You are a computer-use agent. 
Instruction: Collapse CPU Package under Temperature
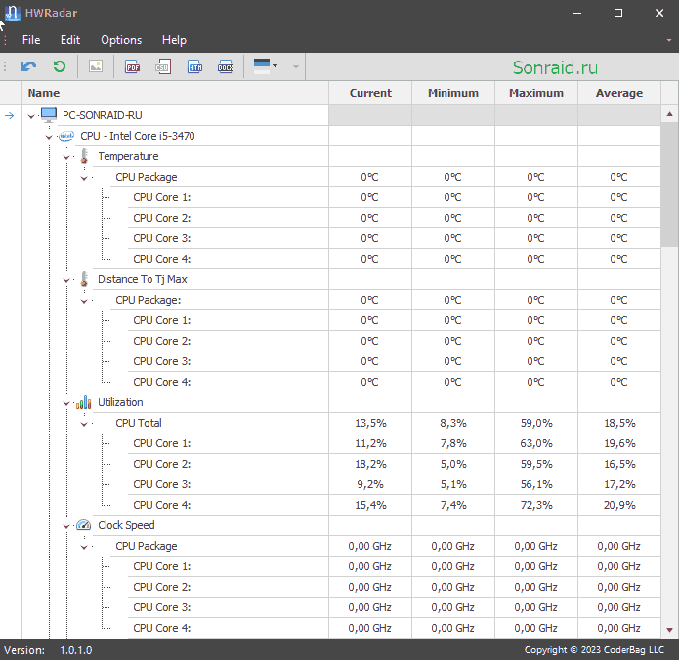pyautogui.click(x=84, y=178)
